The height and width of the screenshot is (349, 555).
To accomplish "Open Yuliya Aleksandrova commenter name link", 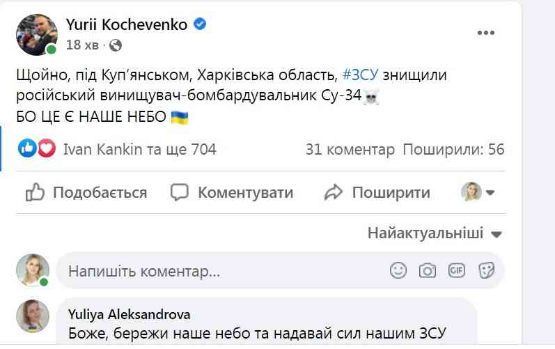I will (x=129, y=314).
